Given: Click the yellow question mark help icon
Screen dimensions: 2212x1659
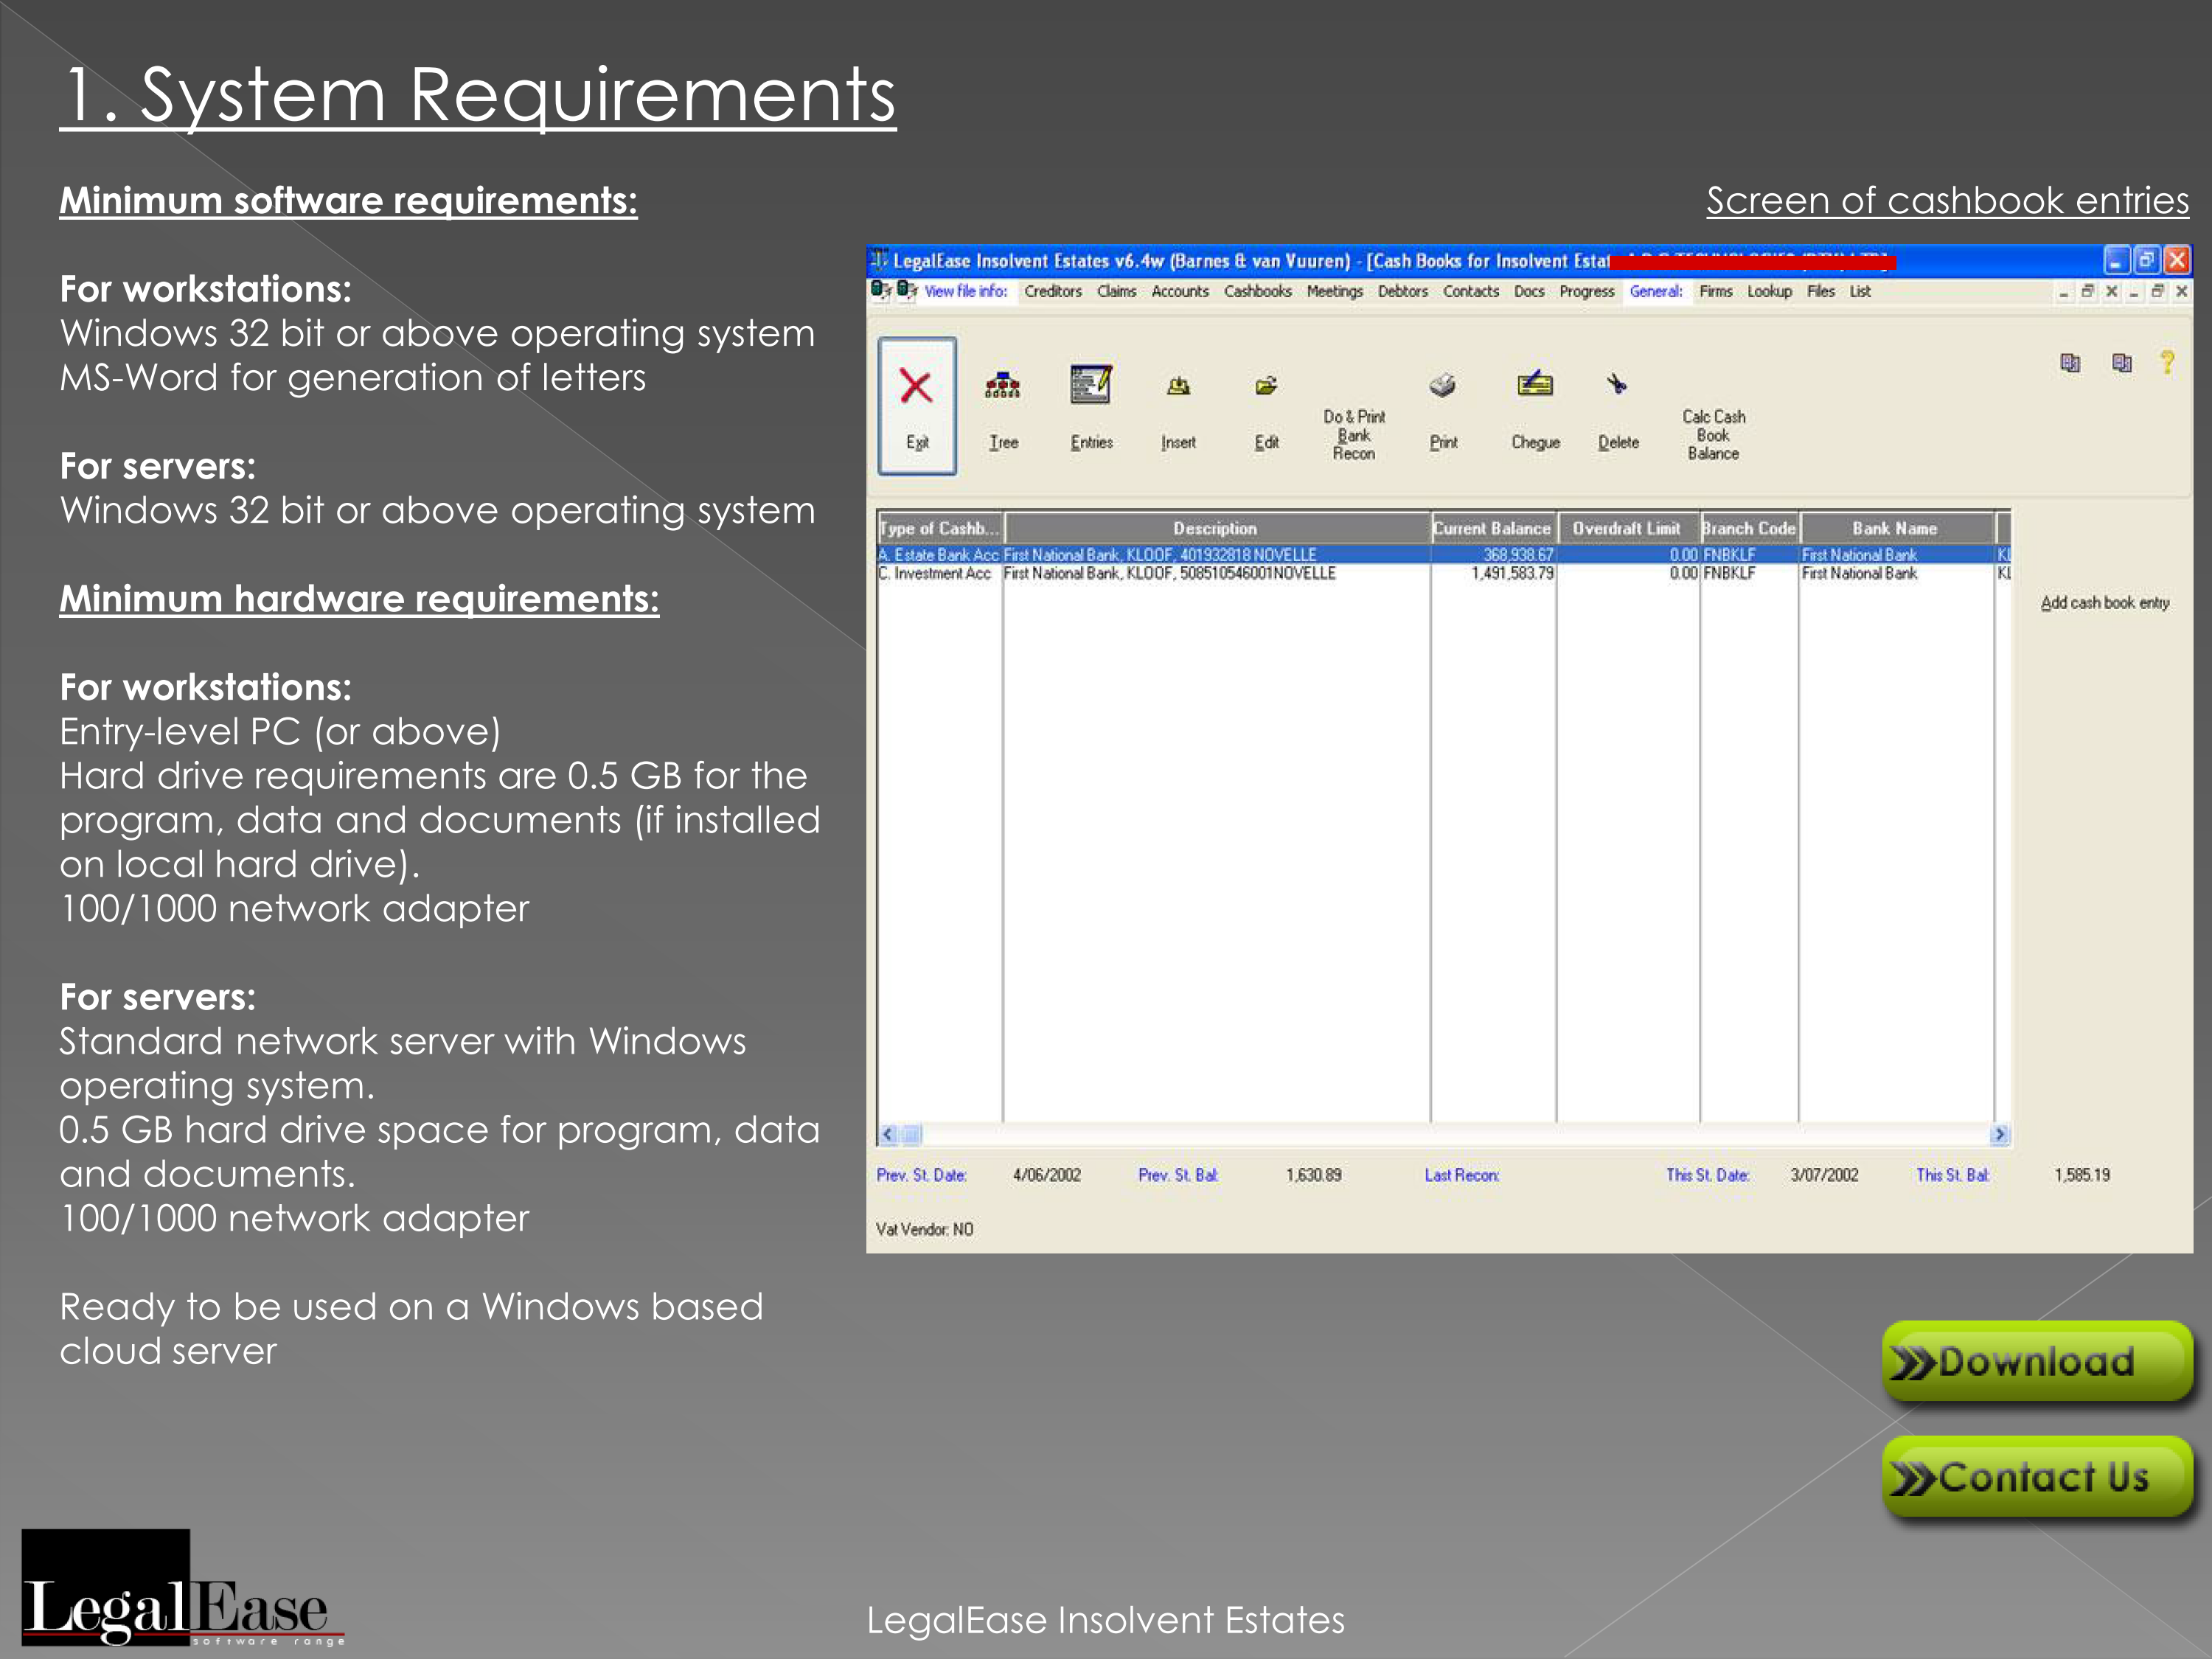Looking at the screenshot, I should pos(2167,362).
